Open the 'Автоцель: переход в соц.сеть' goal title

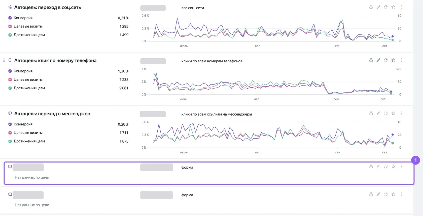click(x=48, y=7)
